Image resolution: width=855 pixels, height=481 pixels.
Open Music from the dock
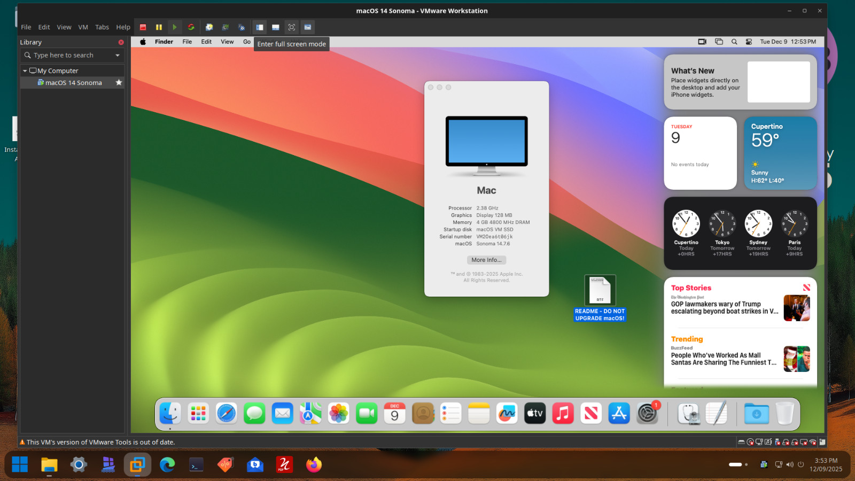tap(563, 413)
